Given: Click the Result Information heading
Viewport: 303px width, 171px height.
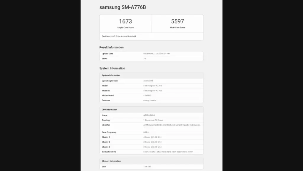Looking at the screenshot, I should pyautogui.click(x=112, y=47).
